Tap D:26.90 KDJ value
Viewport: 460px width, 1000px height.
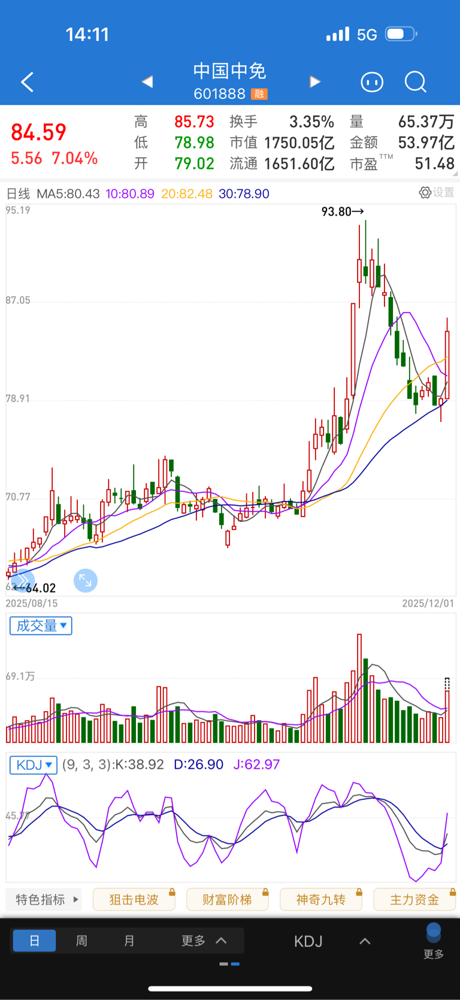tap(198, 765)
